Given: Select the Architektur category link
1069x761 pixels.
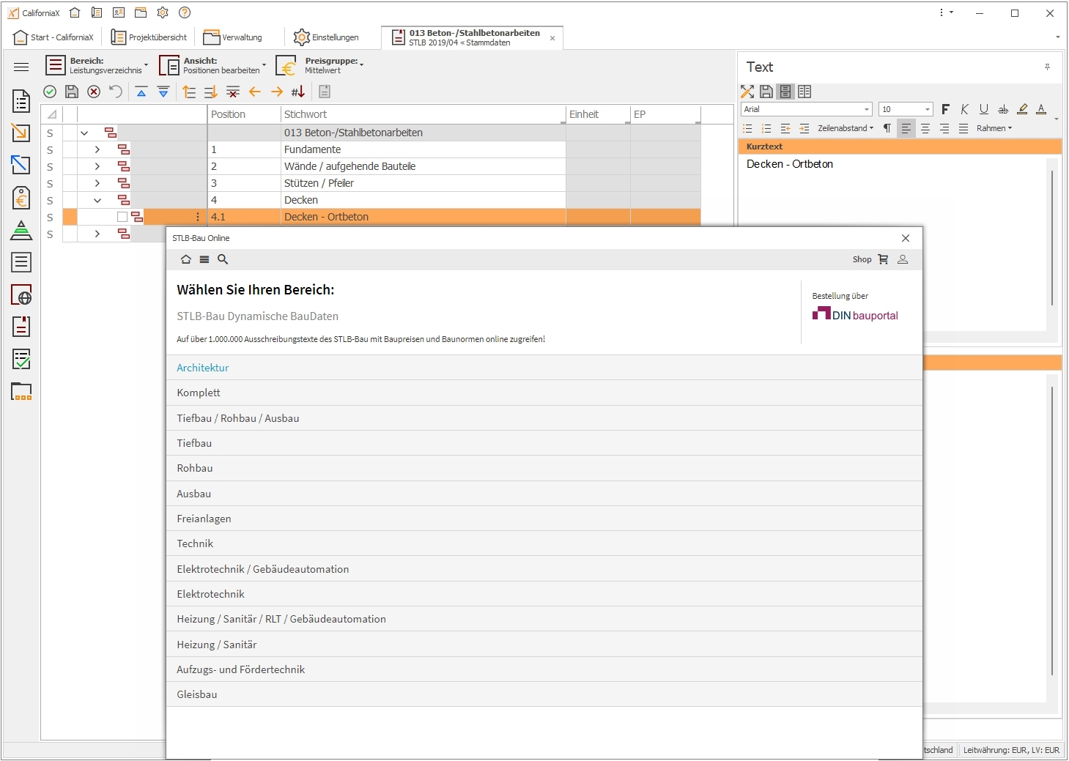Looking at the screenshot, I should pos(202,367).
